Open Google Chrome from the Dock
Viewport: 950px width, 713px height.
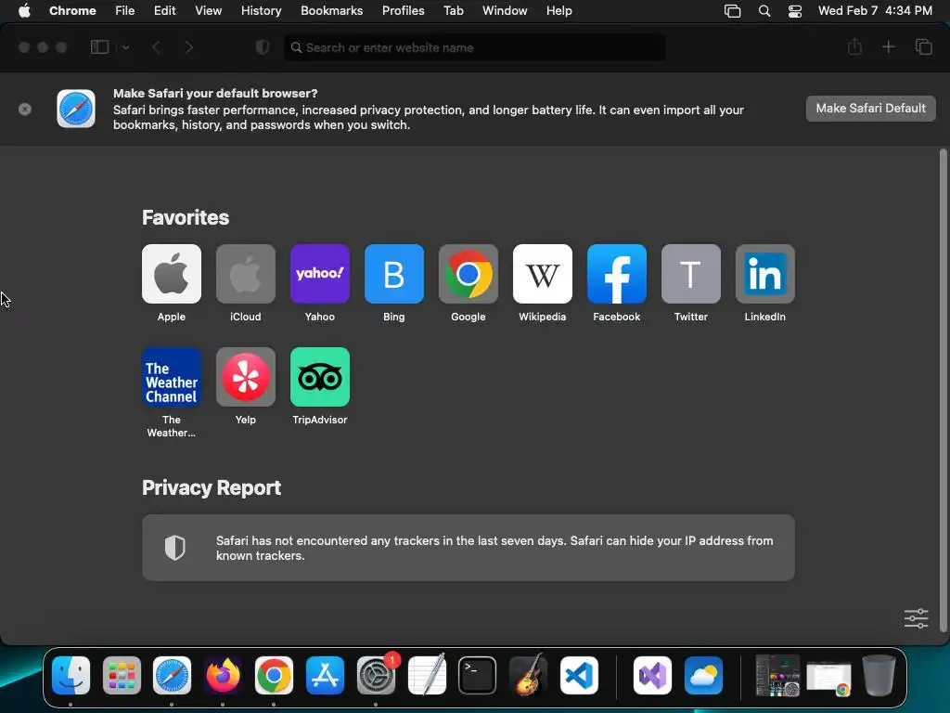[274, 675]
